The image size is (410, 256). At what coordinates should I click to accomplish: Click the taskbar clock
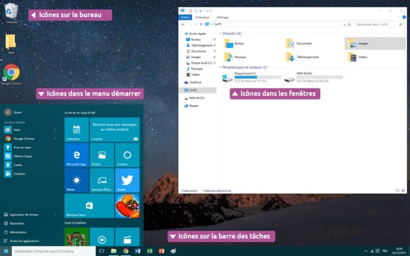click(398, 251)
